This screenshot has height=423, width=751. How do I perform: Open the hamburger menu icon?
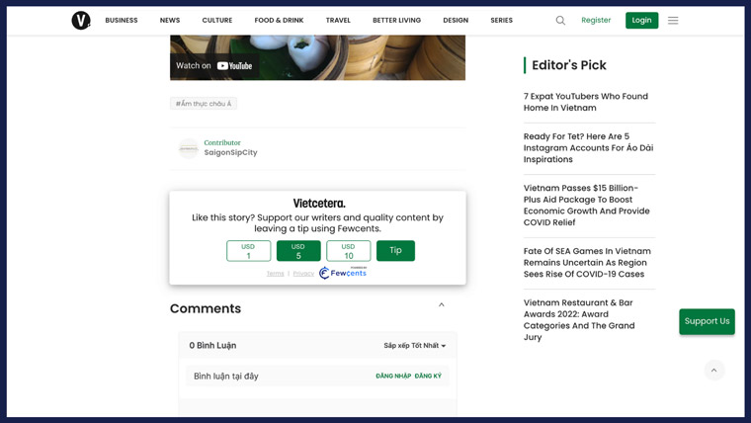pos(673,20)
